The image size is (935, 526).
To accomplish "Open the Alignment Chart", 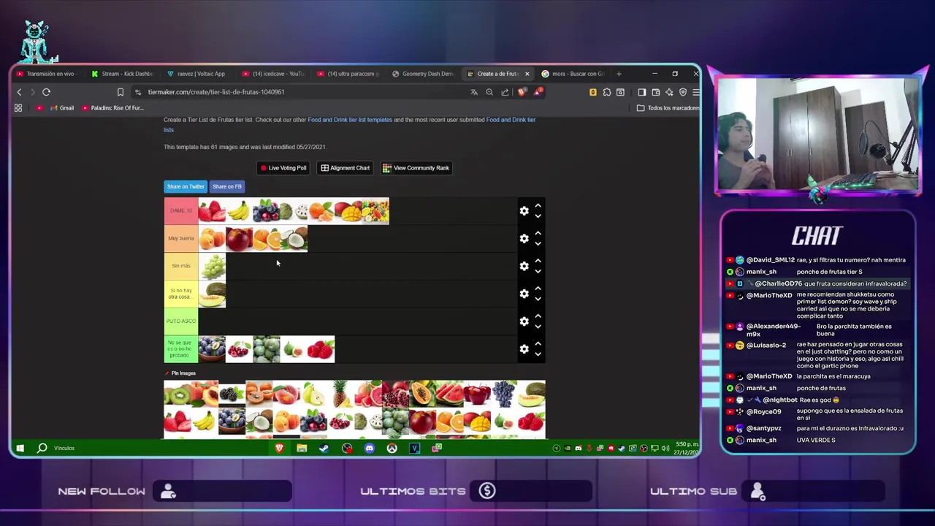I will (346, 168).
